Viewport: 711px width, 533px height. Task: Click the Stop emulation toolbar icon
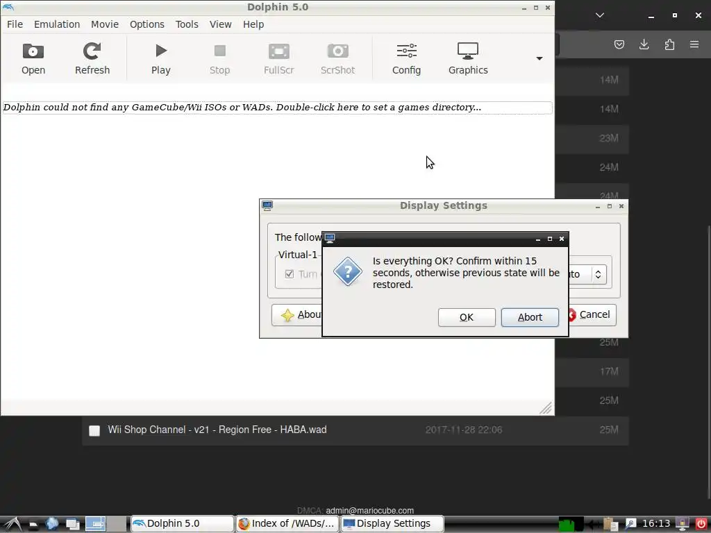[x=219, y=58]
